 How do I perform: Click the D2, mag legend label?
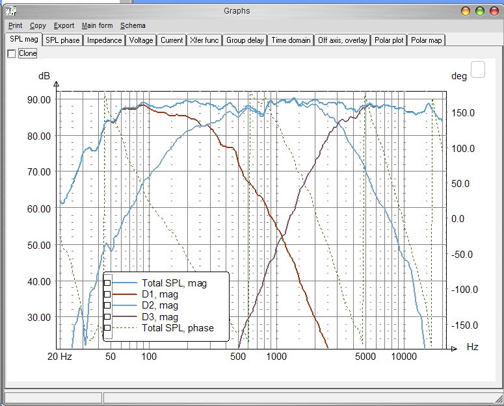[x=160, y=305]
